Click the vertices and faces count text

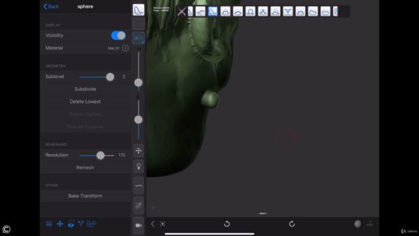161,9
